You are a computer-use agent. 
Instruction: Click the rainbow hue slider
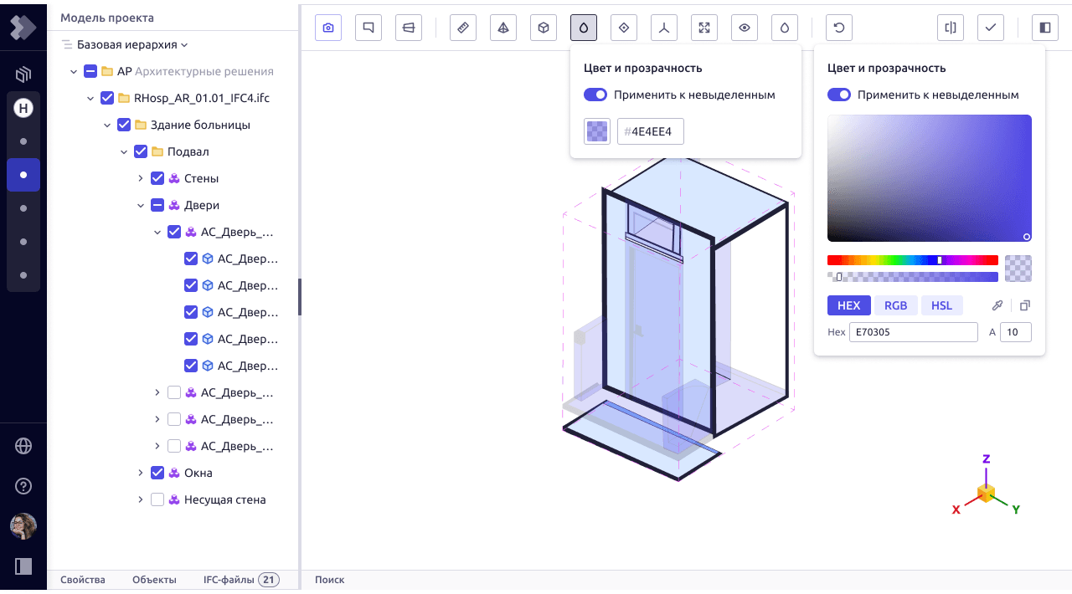913,260
